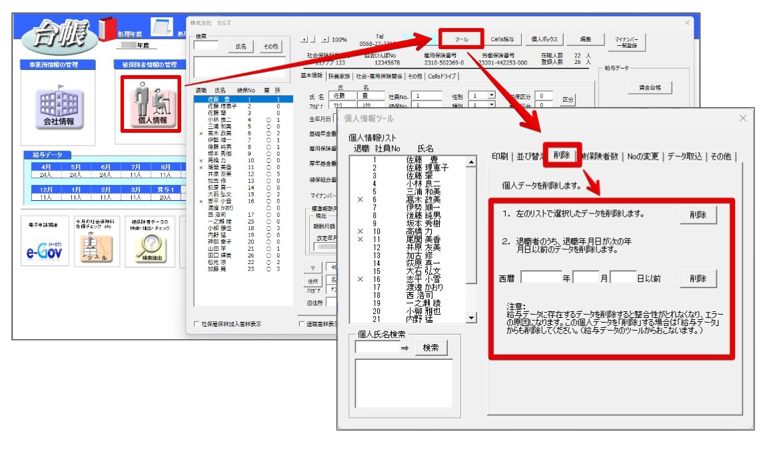The height and width of the screenshot is (453, 771).
Task: Click the Cells給与 button
Action: click(x=502, y=39)
